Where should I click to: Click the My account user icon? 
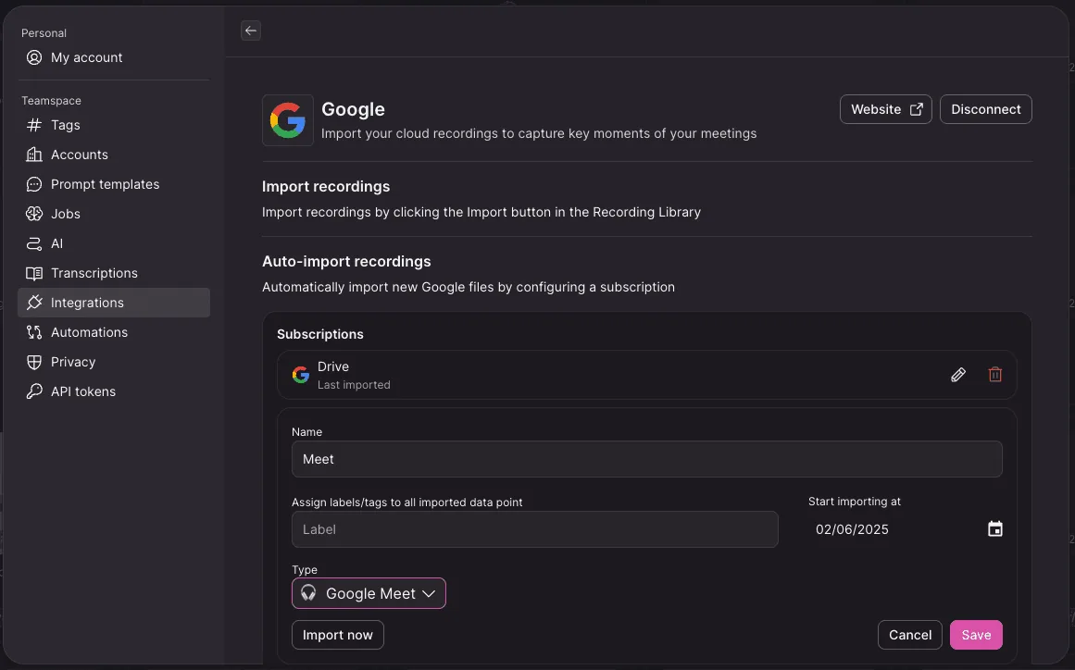(34, 57)
